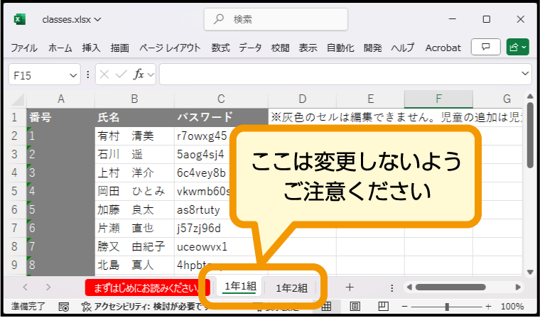Open the ファイル menu
This screenshot has height=318, width=540.
(x=23, y=48)
